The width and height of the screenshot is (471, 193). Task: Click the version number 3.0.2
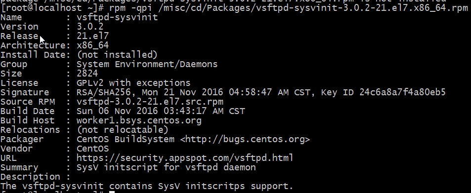click(x=90, y=27)
